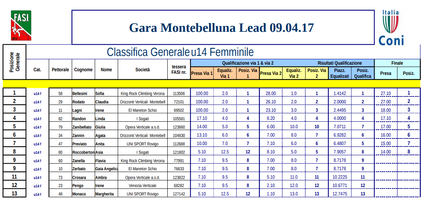Click the 'Piazz. Equalizati' header
Image resolution: width=421 pixels, height=198 pixels.
(x=340, y=73)
